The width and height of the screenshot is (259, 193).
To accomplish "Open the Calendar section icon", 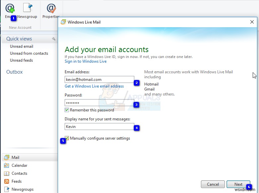I will pos(7,165).
